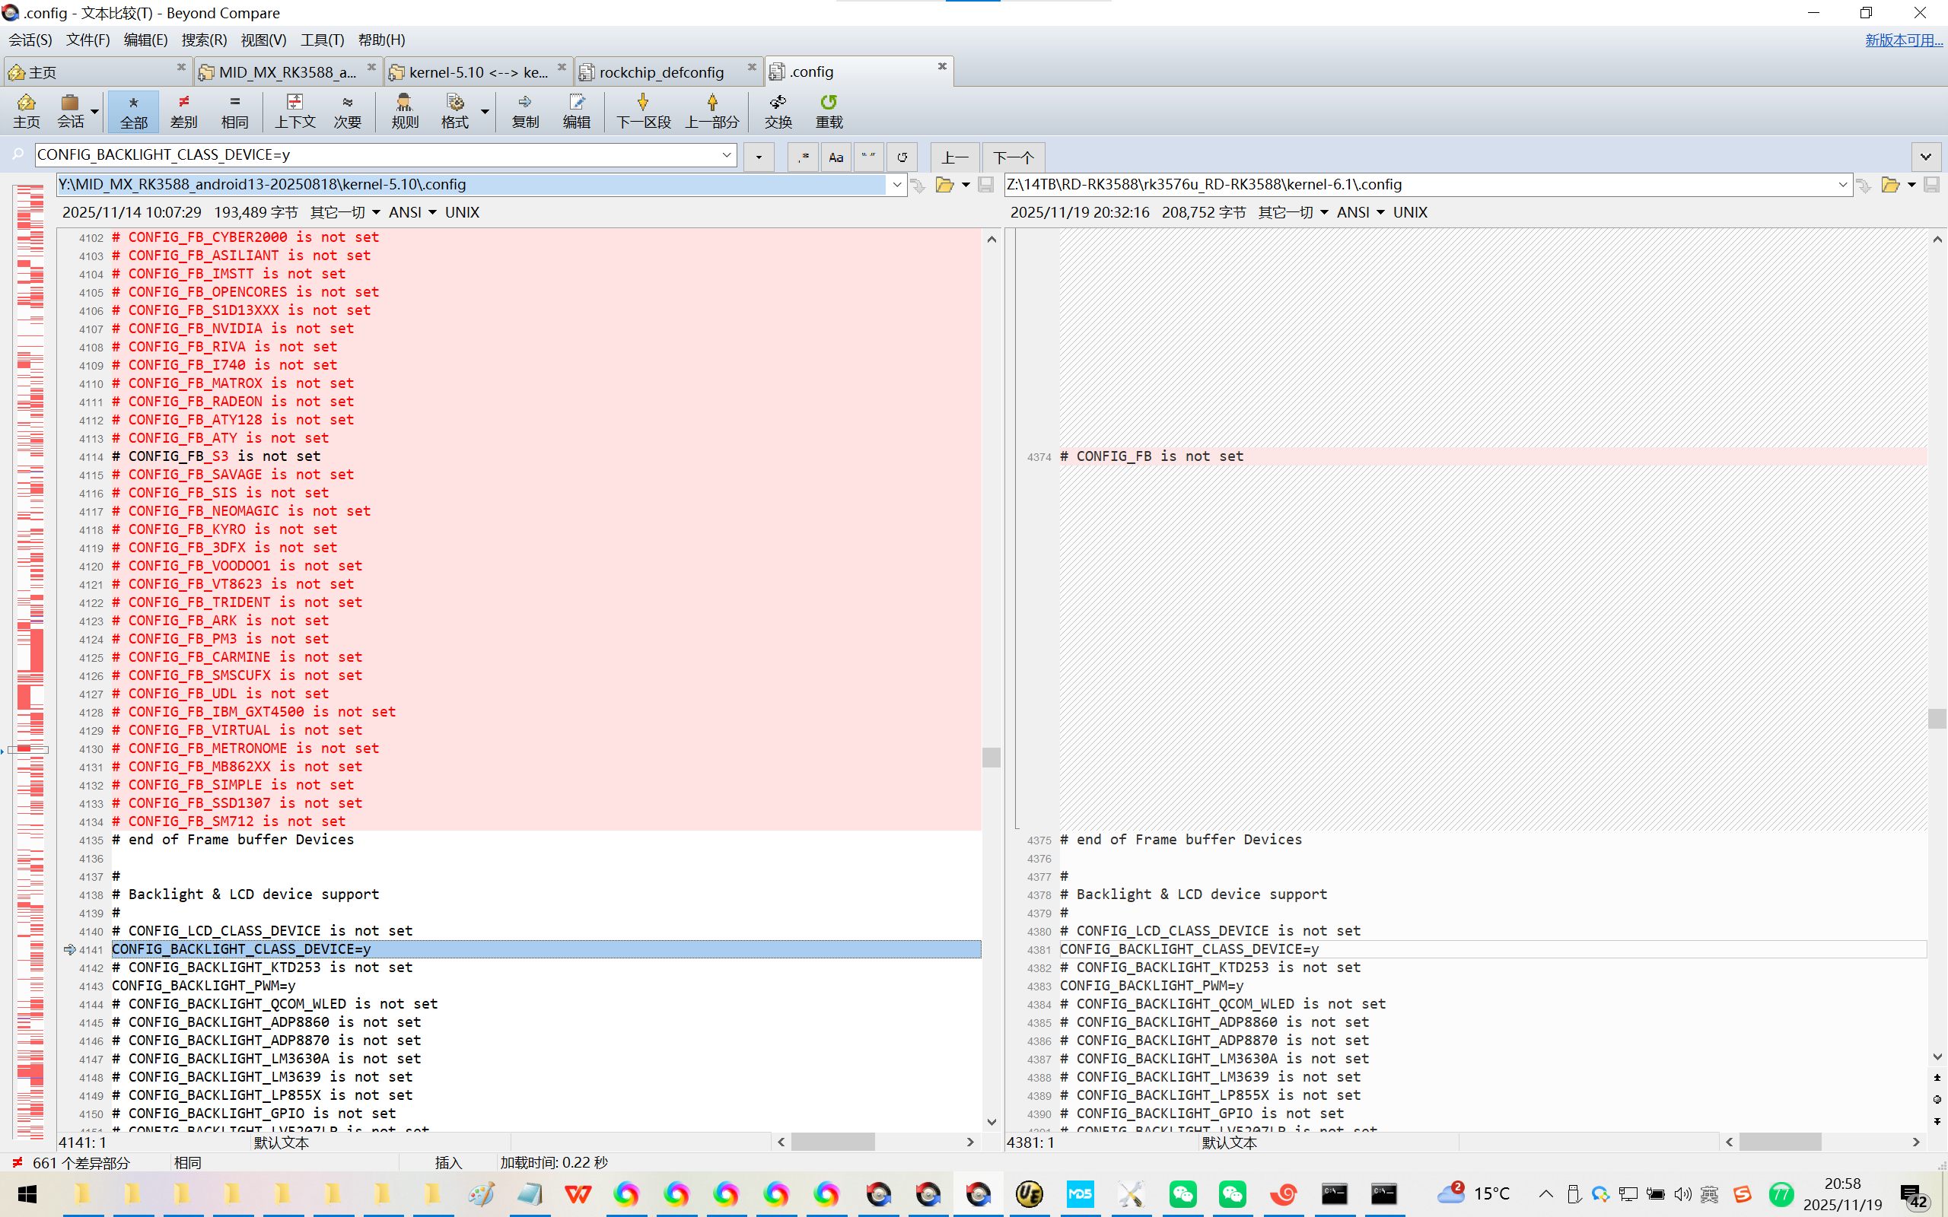This screenshot has width=1948, height=1217.
Task: Click the 相同 (same) toolbar icon
Action: (234, 111)
